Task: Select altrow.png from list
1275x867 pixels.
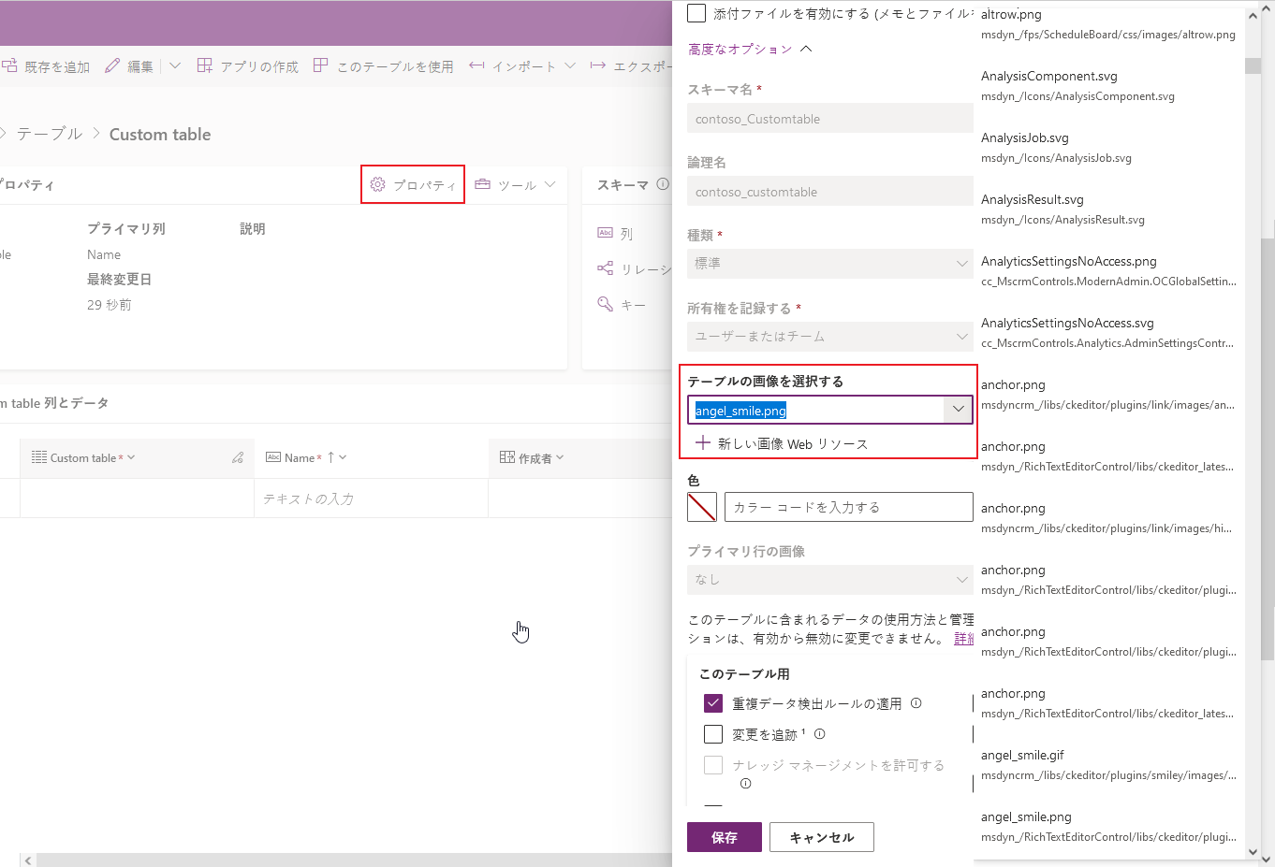Action: tap(1109, 23)
